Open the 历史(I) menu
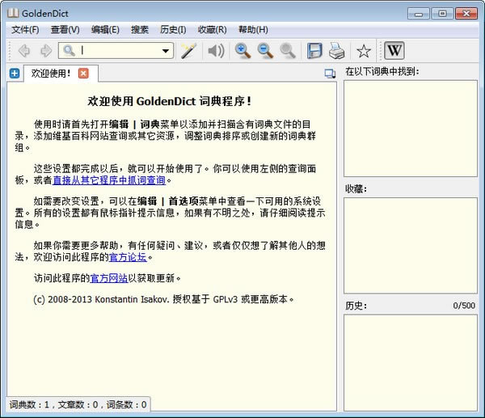 175,30
